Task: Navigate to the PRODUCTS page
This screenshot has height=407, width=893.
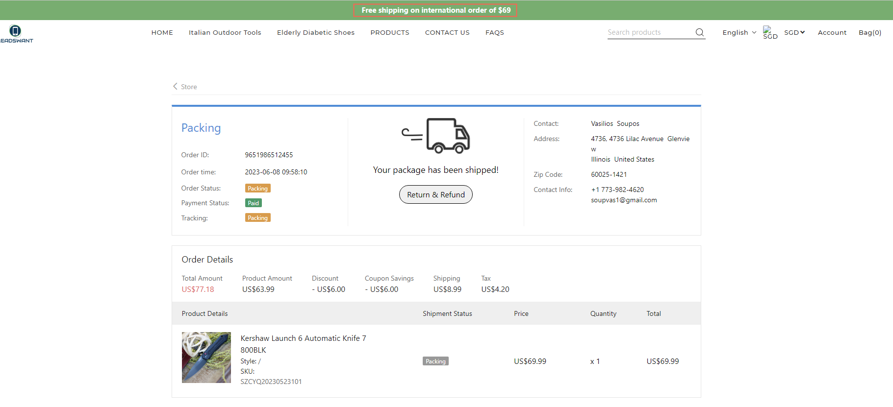Action: tap(389, 32)
